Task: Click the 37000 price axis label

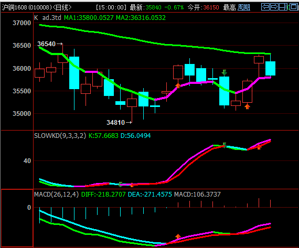Action: pyautogui.click(x=22, y=23)
